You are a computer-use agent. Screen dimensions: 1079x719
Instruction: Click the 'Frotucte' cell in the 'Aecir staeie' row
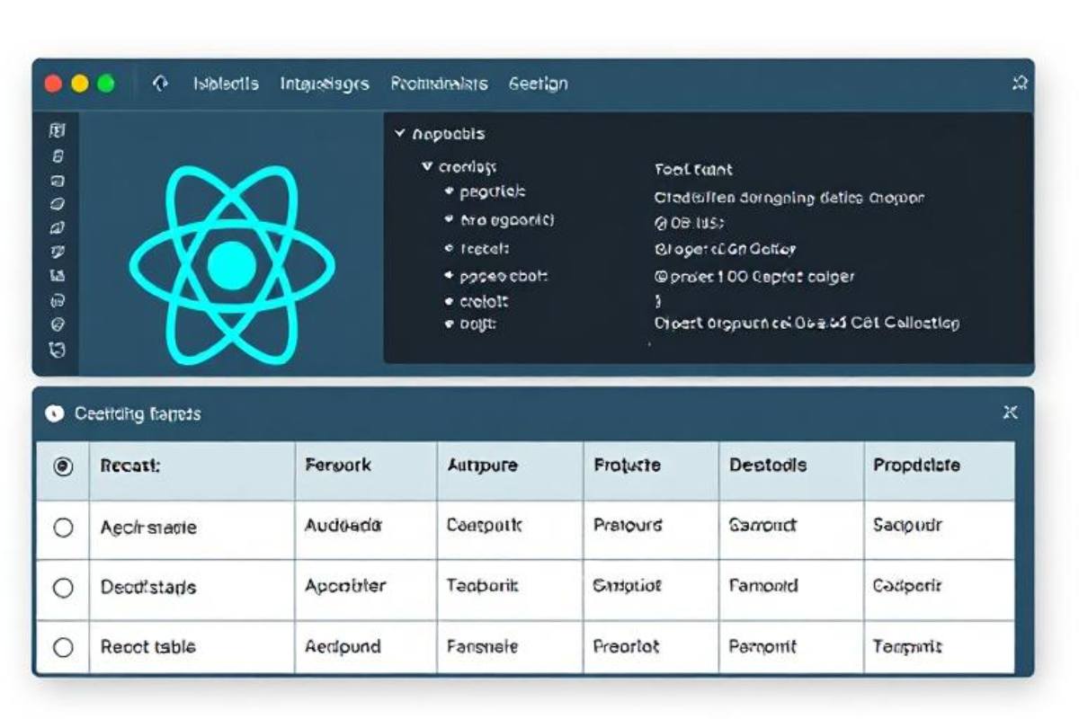click(x=651, y=530)
